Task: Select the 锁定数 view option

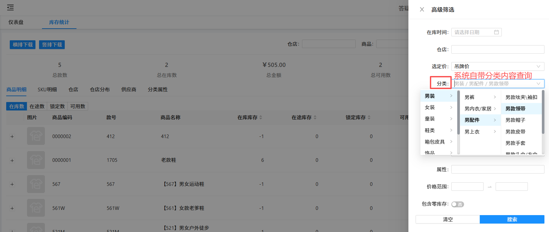Action: 57,106
